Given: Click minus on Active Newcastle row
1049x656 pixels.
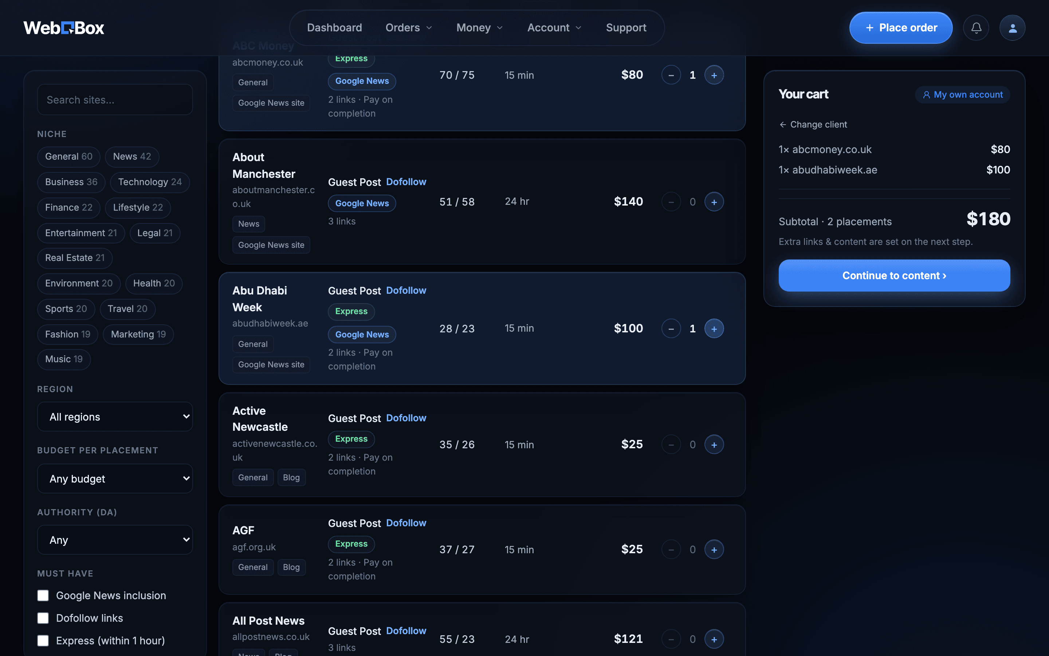Looking at the screenshot, I should [671, 444].
